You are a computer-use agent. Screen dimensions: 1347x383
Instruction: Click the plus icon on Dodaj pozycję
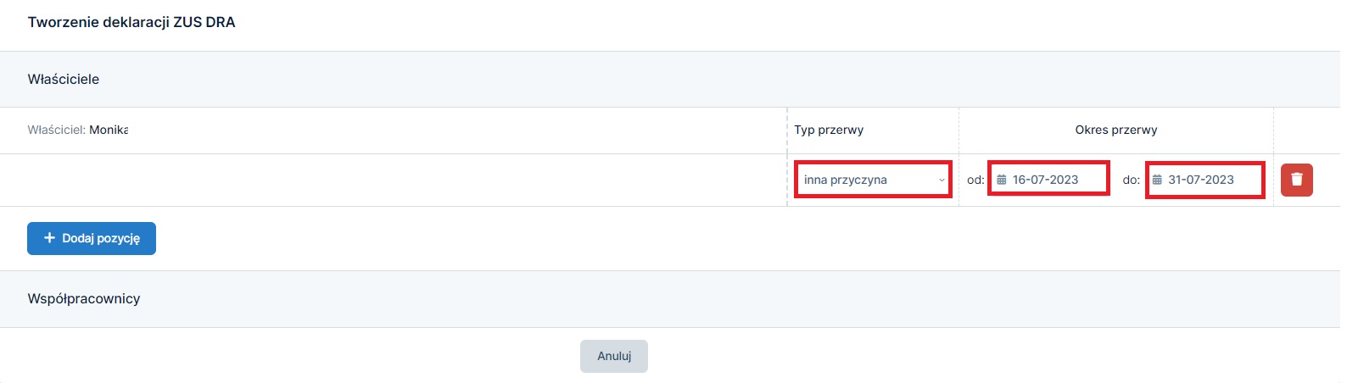[x=49, y=238]
